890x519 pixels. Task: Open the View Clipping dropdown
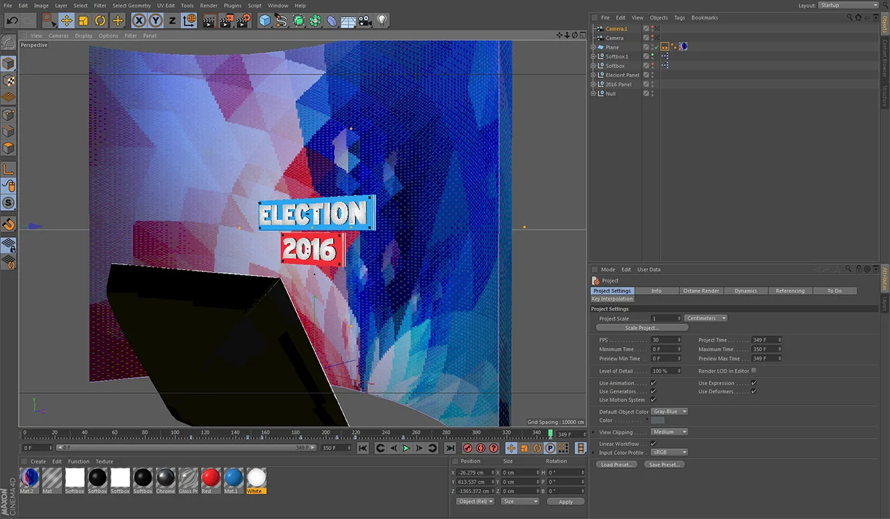(x=670, y=432)
